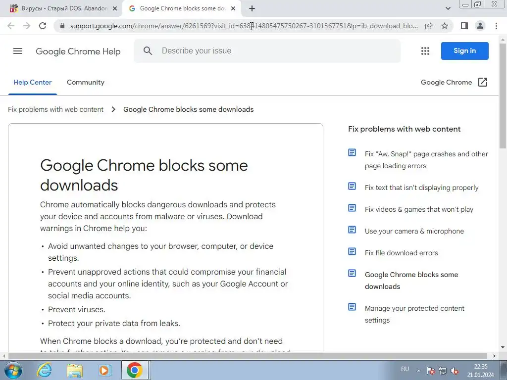Go back with the browser back arrow
This screenshot has height=380, width=507.
[11, 26]
